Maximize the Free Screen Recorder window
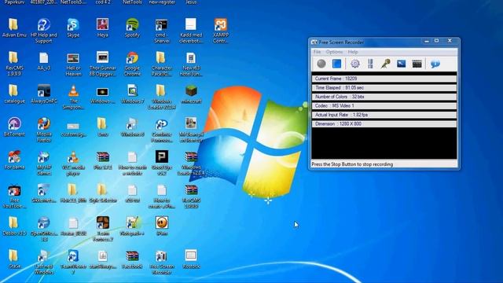 (437, 41)
